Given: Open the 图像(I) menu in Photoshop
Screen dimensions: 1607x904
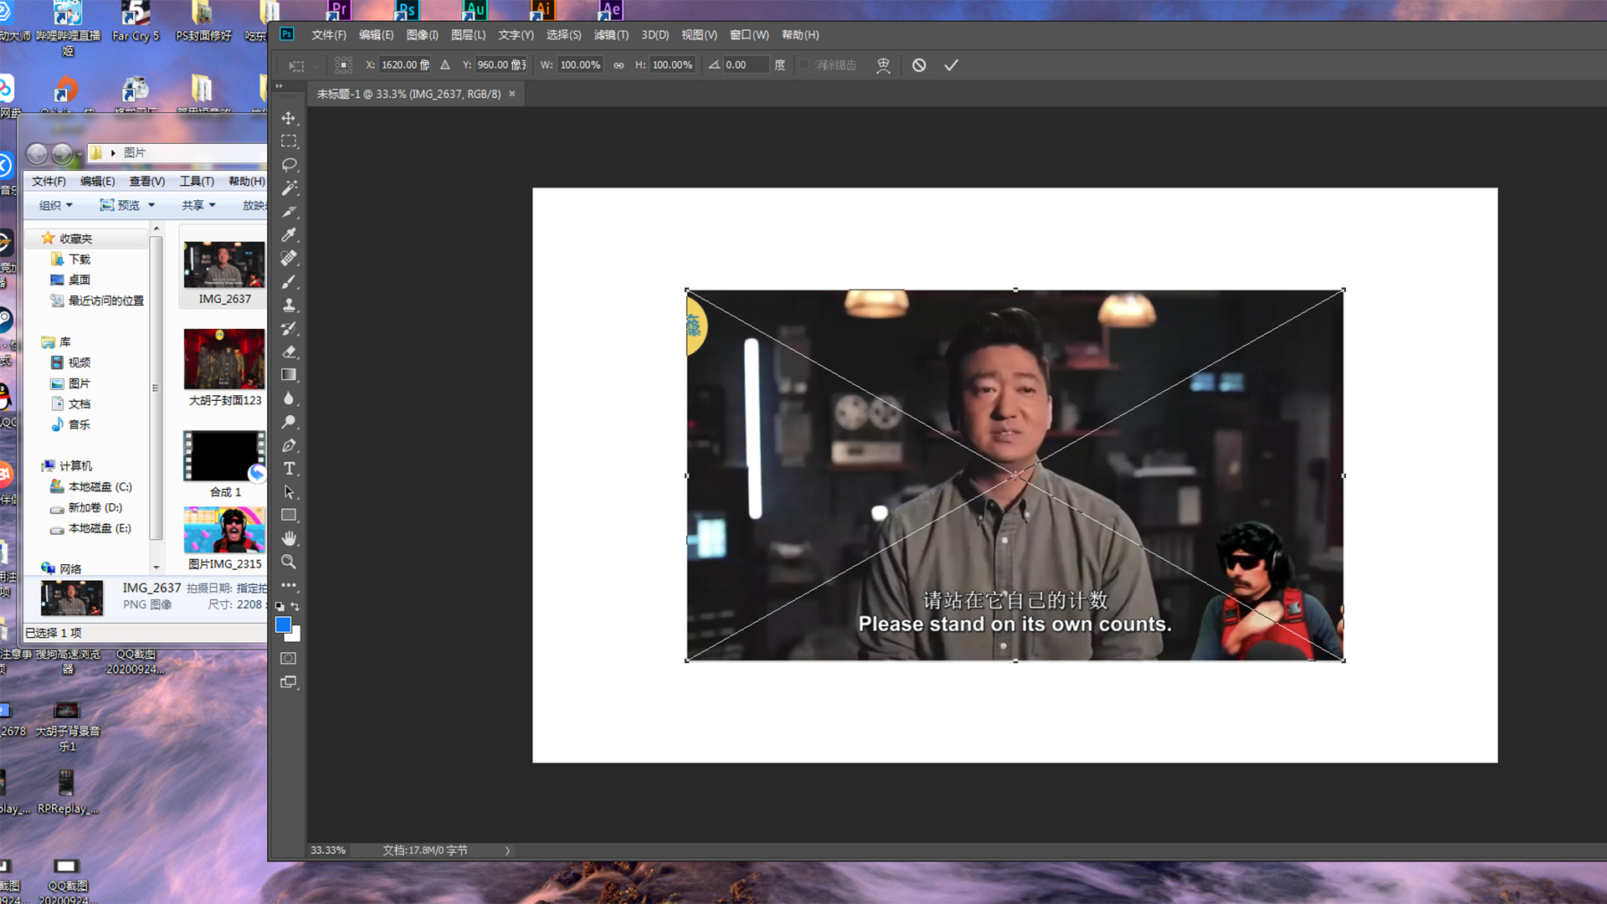Looking at the screenshot, I should click(422, 35).
